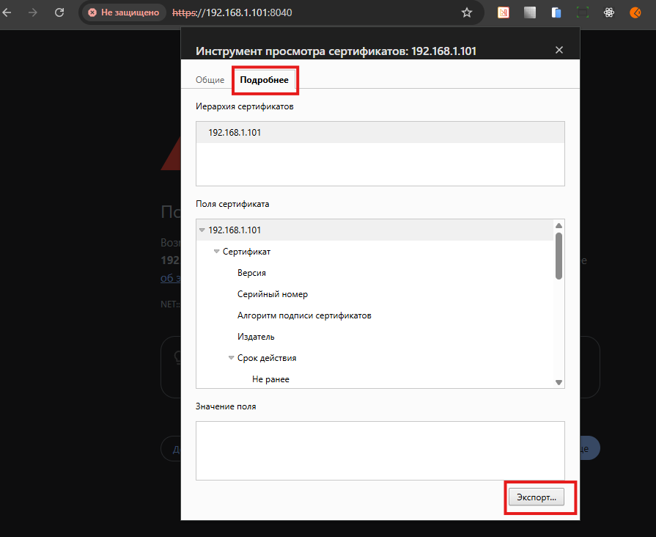Bookmark this page with the star icon
This screenshot has width=656, height=537.
[467, 12]
